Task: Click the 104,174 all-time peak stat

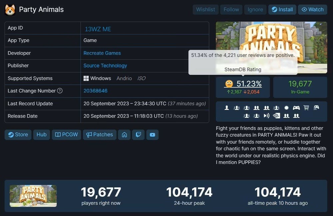Action: tap(278, 196)
